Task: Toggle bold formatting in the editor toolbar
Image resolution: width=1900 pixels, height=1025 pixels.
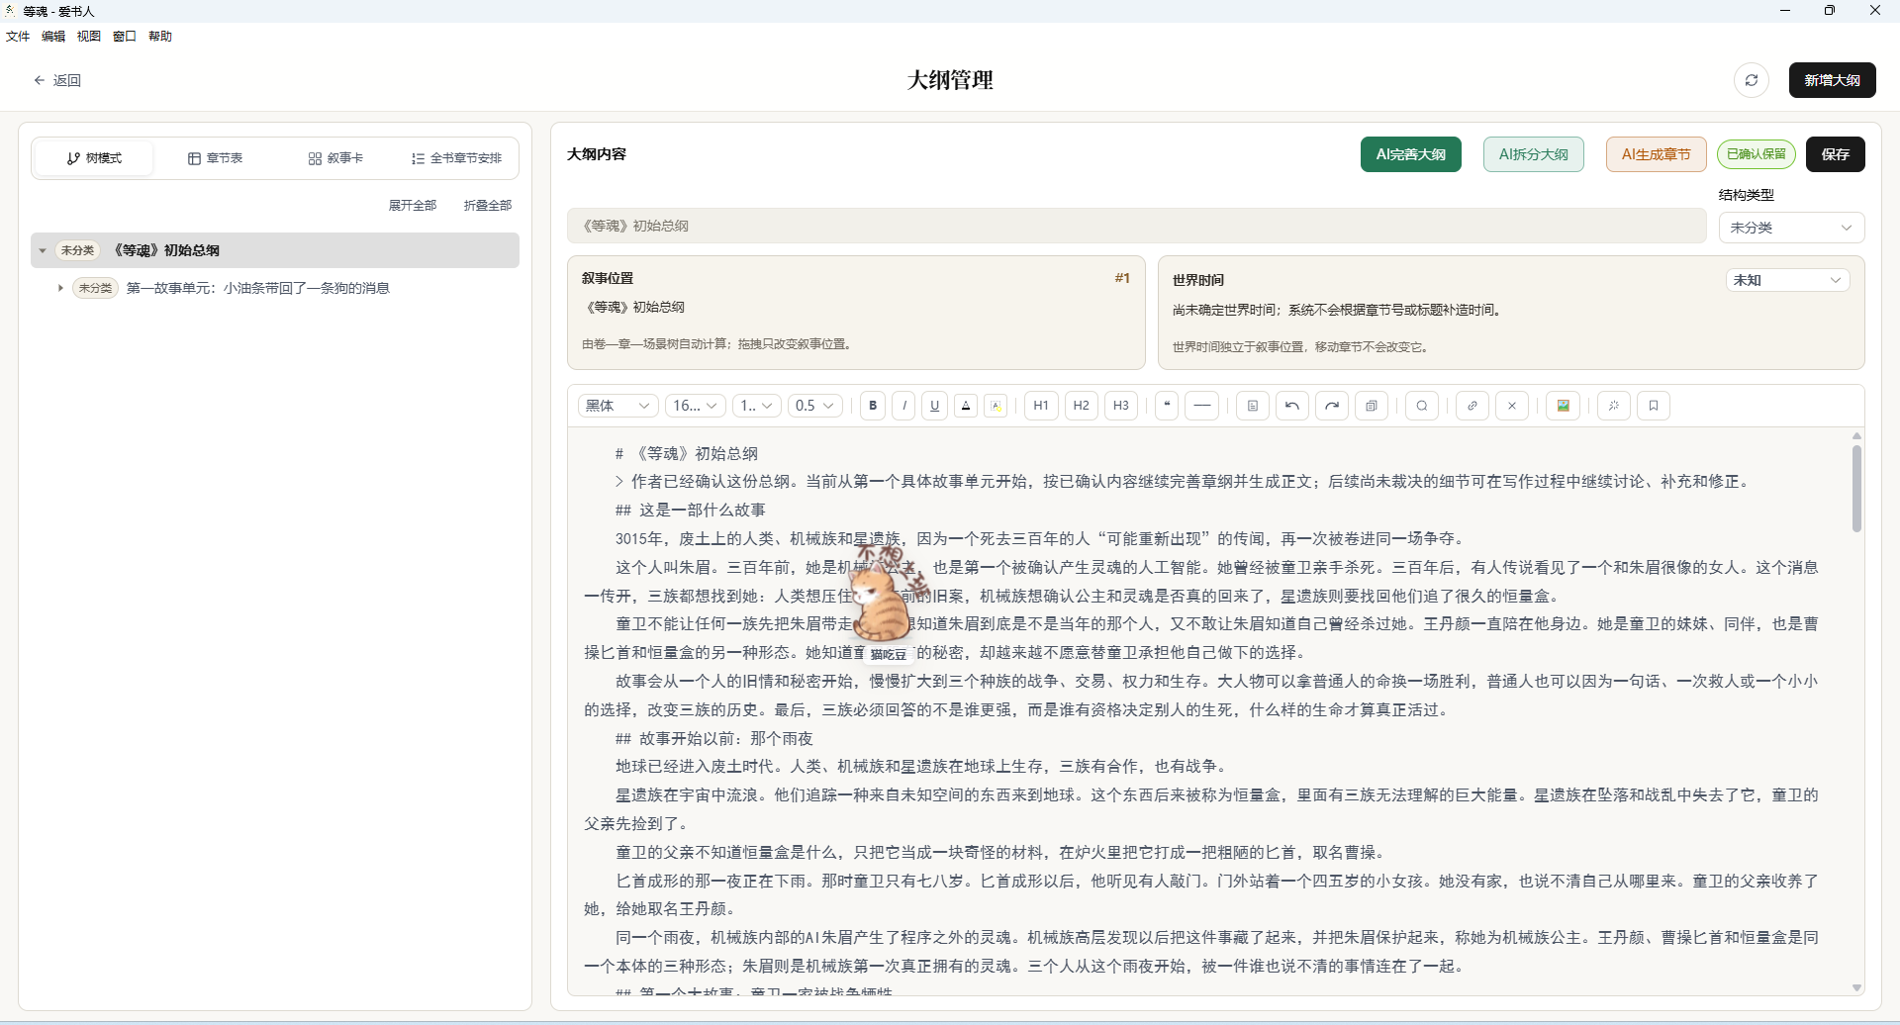Action: pyautogui.click(x=873, y=406)
